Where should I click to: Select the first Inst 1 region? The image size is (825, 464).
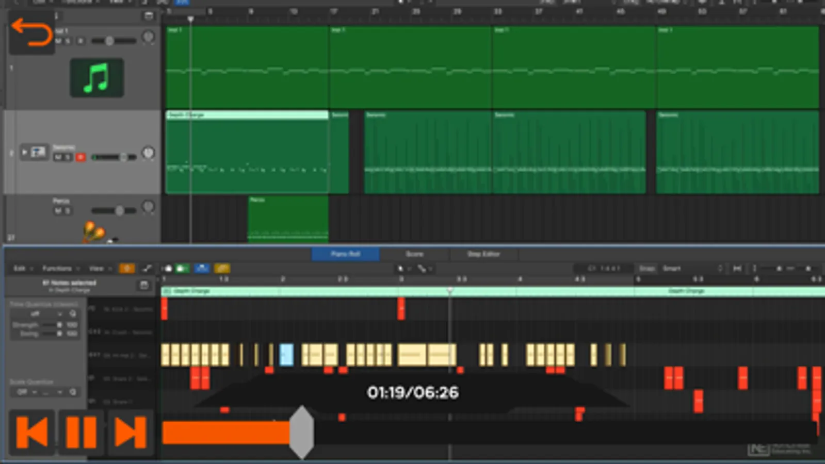pos(247,67)
